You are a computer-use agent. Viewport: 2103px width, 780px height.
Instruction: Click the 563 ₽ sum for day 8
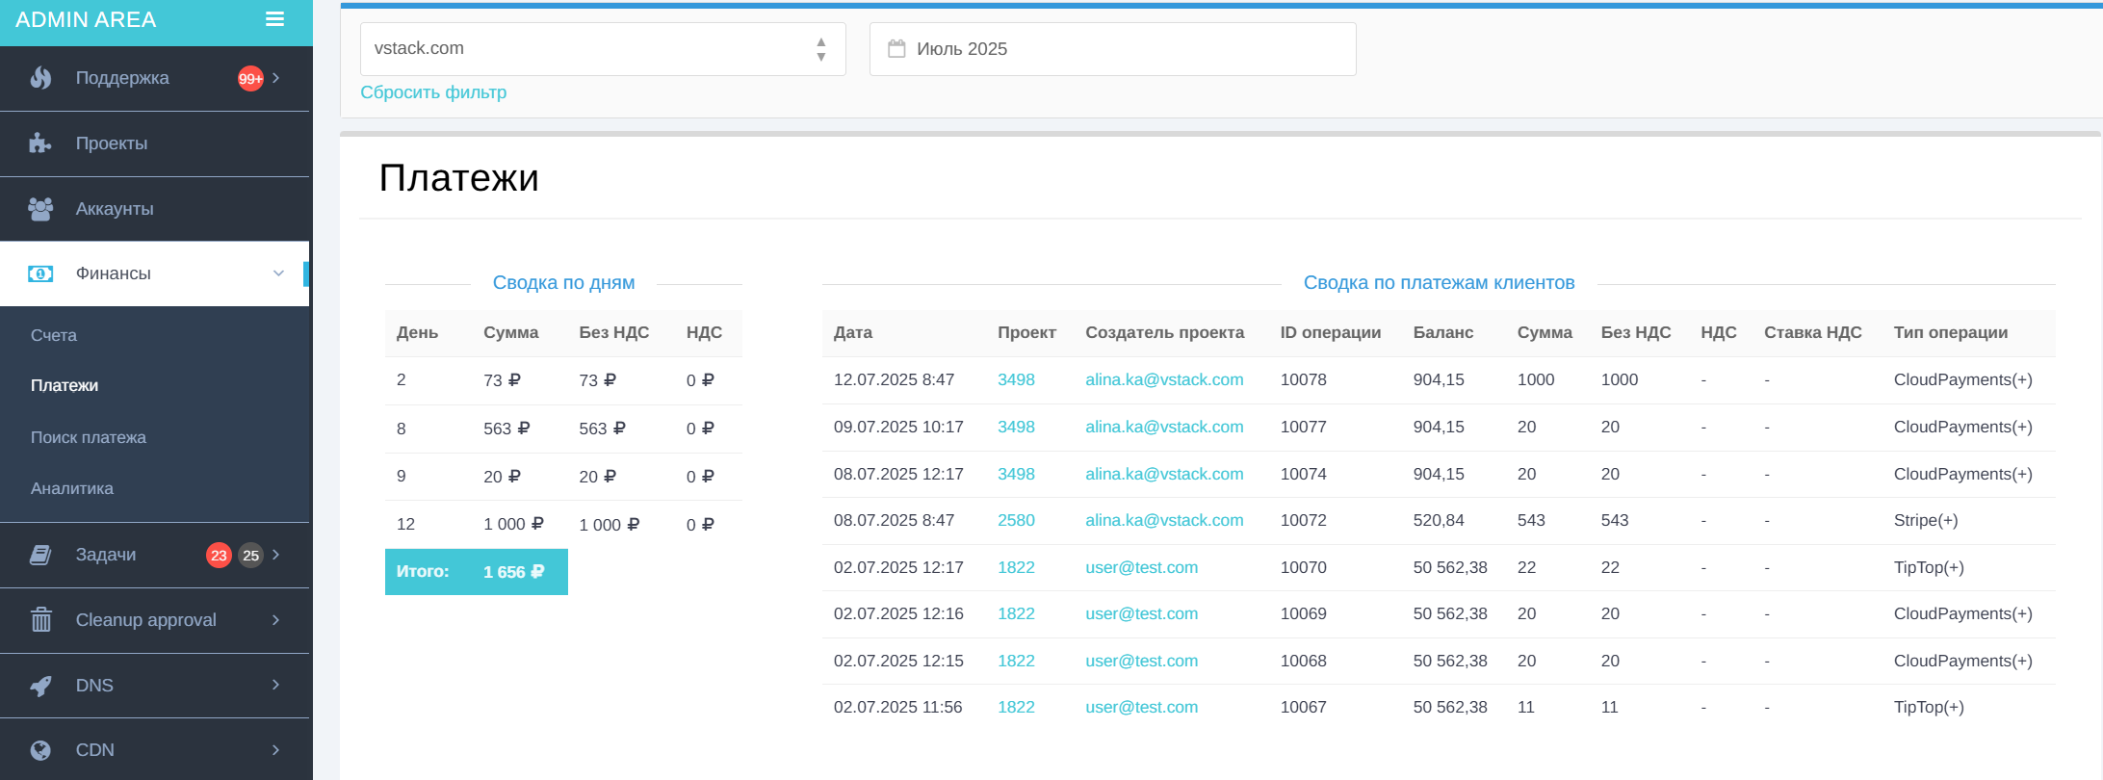[x=506, y=429]
